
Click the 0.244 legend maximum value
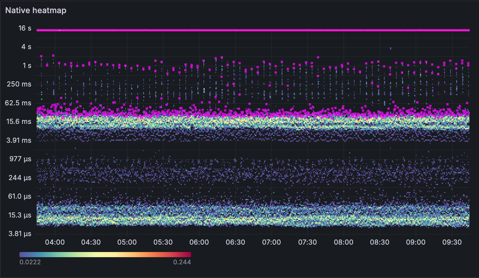pos(182,262)
